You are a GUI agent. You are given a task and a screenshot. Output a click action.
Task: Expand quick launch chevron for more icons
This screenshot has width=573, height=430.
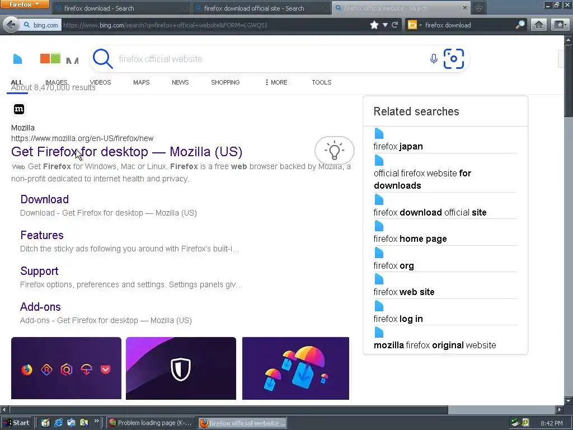(96, 421)
